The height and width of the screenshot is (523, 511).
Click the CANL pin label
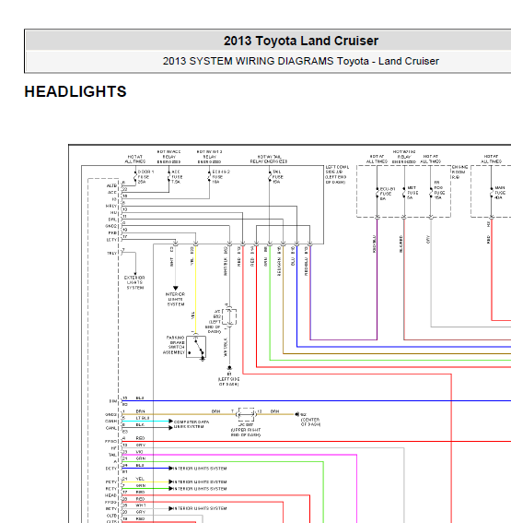coord(111,428)
